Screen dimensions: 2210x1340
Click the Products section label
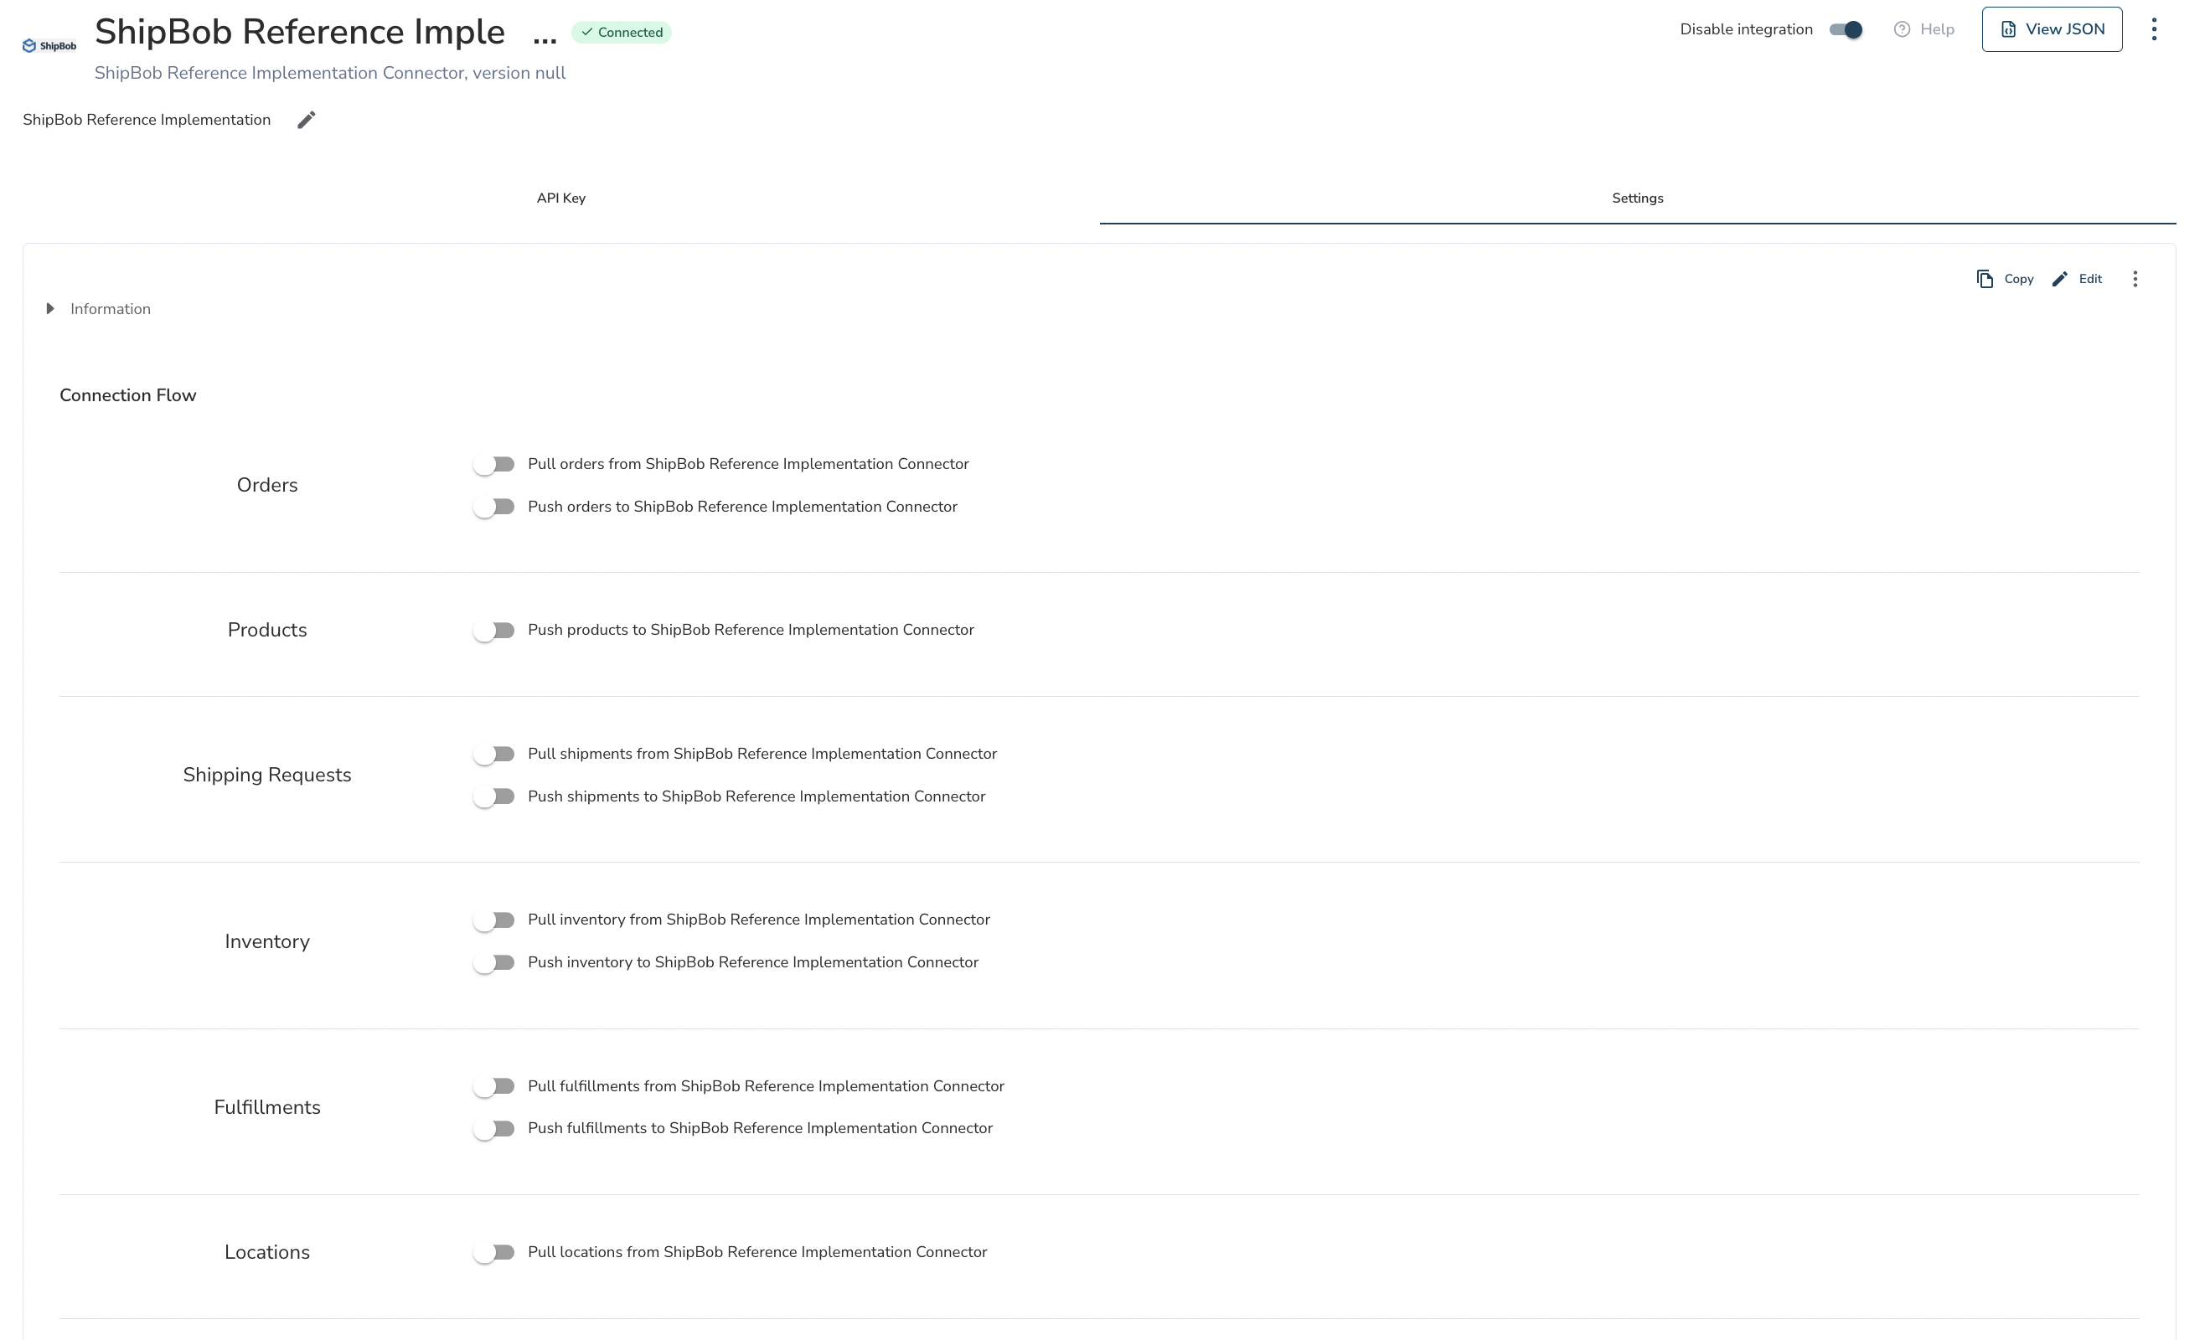click(x=267, y=631)
